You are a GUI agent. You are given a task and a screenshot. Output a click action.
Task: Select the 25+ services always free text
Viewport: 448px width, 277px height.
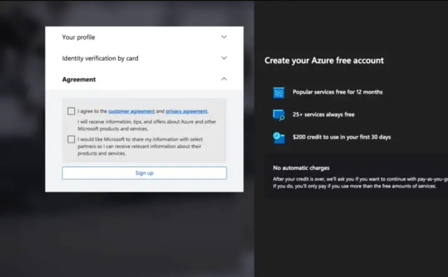[324, 114]
